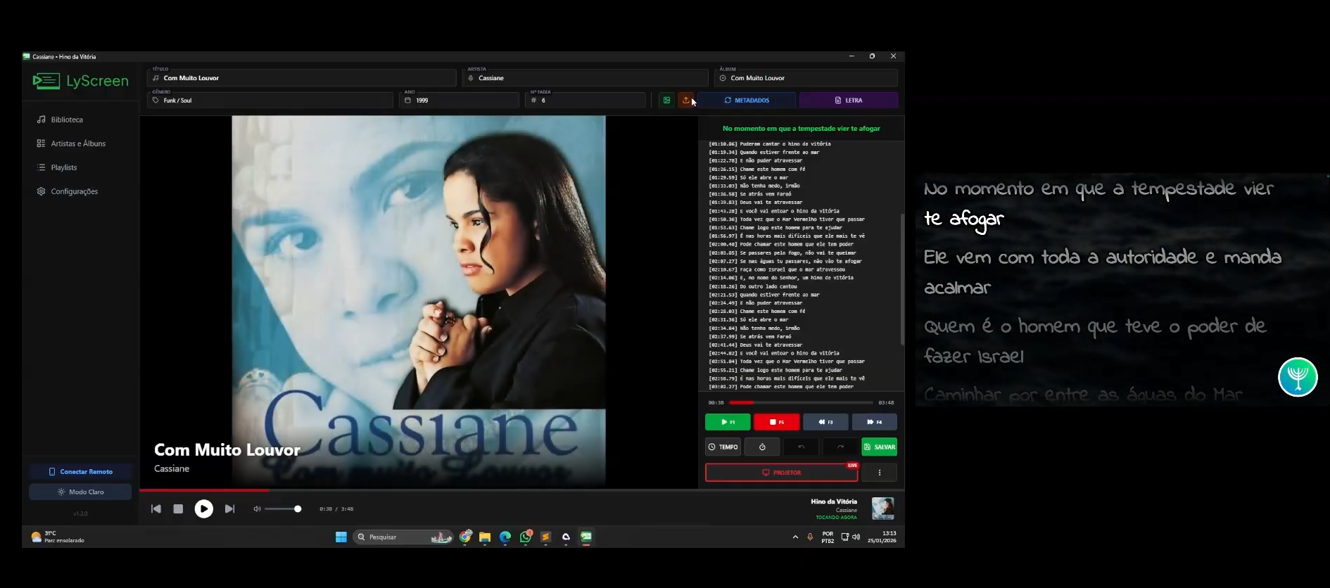Open WhatsApp from the taskbar
This screenshot has width=1330, height=588.
pyautogui.click(x=526, y=537)
